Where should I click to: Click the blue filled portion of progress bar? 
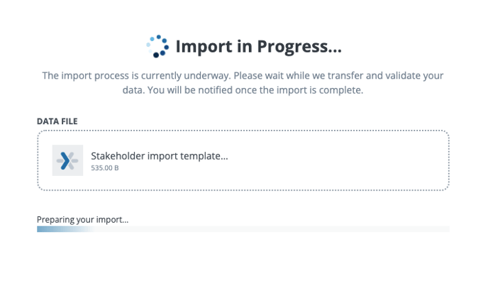[64, 229]
